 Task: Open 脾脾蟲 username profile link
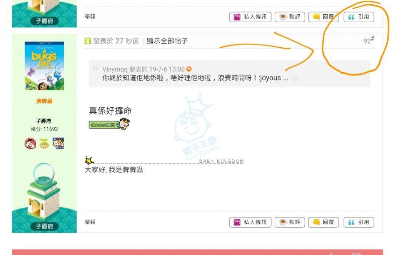coord(44,101)
